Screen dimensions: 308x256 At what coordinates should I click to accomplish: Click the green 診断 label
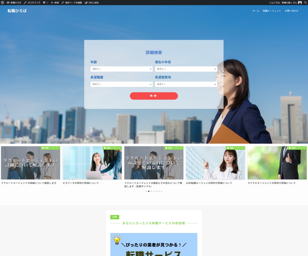click(115, 217)
